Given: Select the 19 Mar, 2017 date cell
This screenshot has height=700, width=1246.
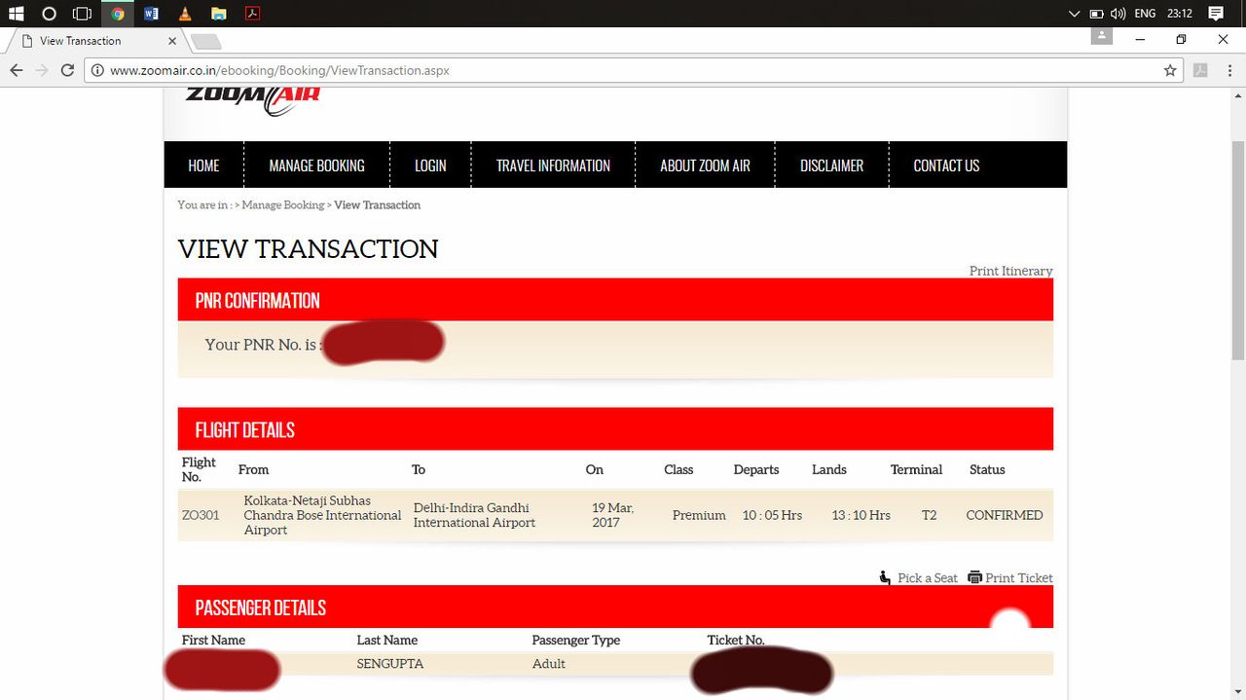Looking at the screenshot, I should tap(612, 515).
